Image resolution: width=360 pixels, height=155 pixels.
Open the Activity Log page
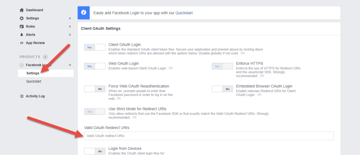(35, 96)
